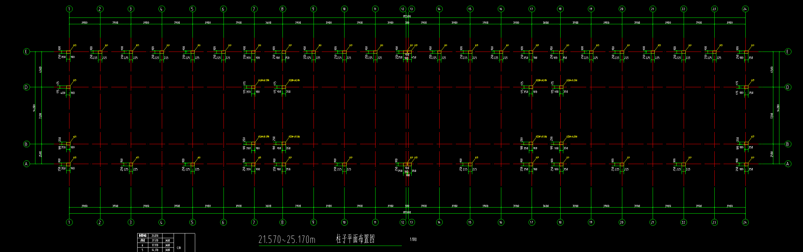The width and height of the screenshot is (803, 252).
Task: Click the column at grid intersection B-18
Action: (561, 144)
